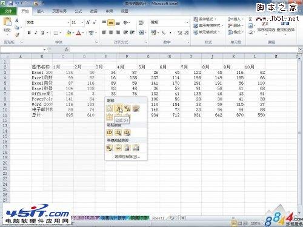
Task: Click the text orientation icon
Action: pyautogui.click(x=125, y=22)
